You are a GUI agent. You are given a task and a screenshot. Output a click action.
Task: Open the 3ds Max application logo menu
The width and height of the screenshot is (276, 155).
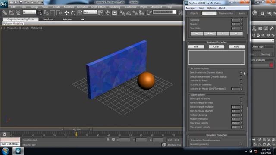(x=3, y=4)
